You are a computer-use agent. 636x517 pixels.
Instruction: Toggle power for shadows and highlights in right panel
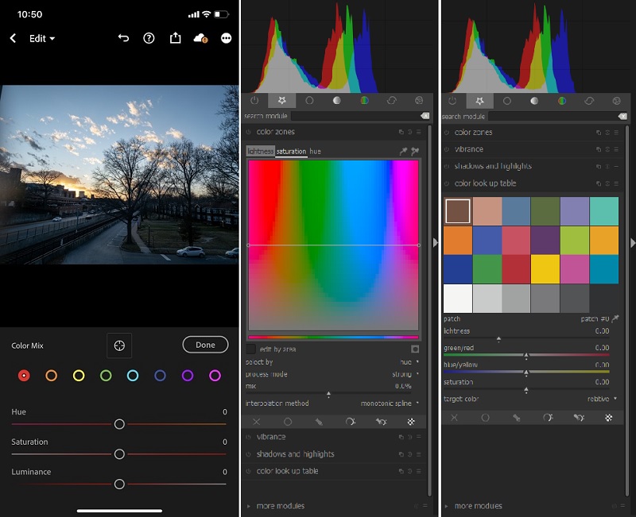447,167
